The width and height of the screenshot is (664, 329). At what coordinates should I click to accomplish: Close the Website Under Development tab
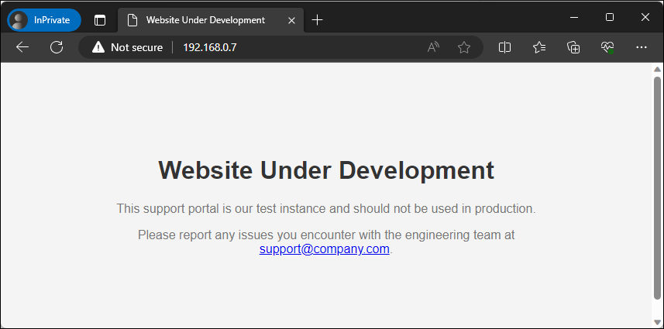[x=291, y=20]
